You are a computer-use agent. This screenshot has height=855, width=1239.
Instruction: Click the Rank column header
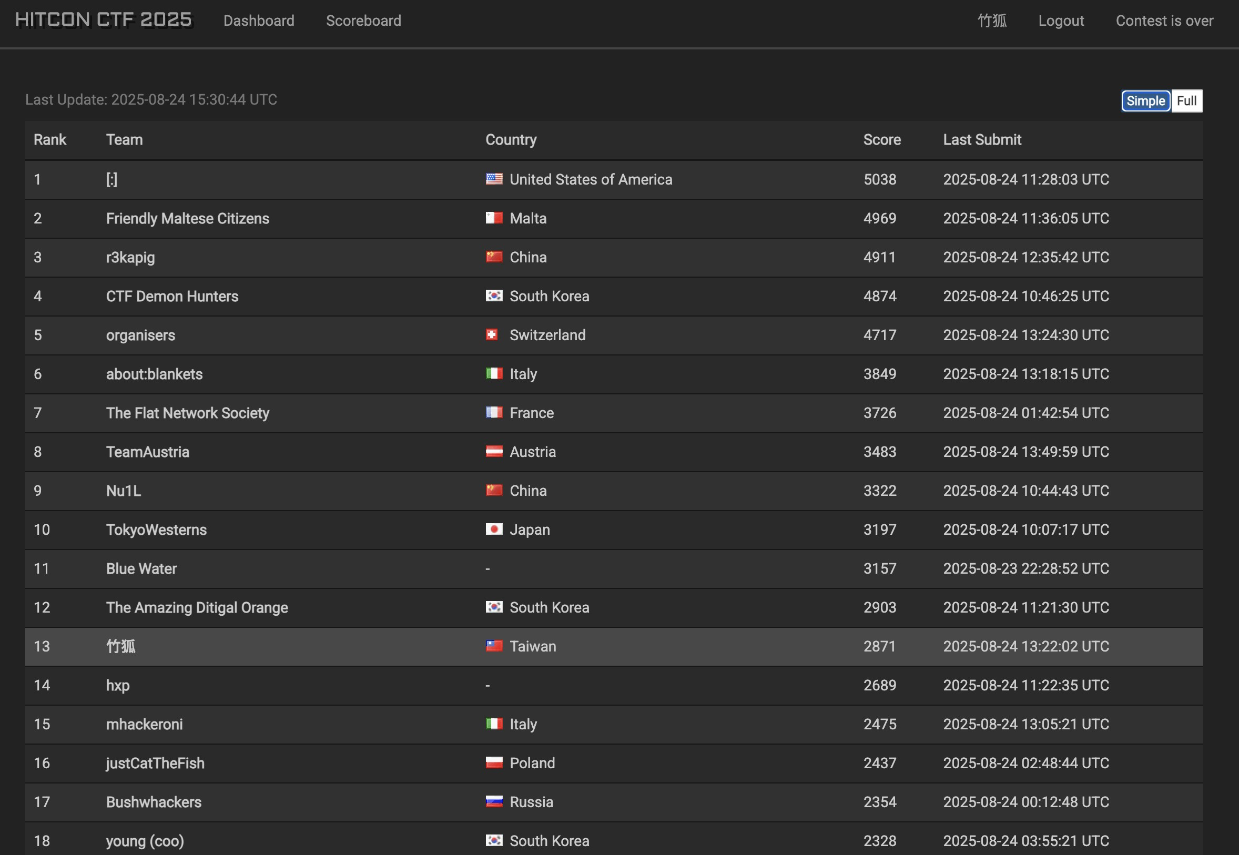click(50, 140)
